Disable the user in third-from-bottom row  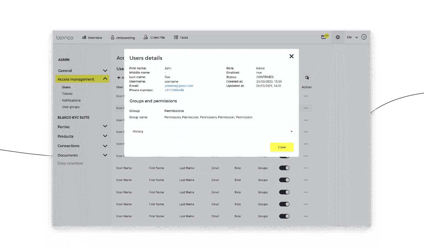point(284,192)
